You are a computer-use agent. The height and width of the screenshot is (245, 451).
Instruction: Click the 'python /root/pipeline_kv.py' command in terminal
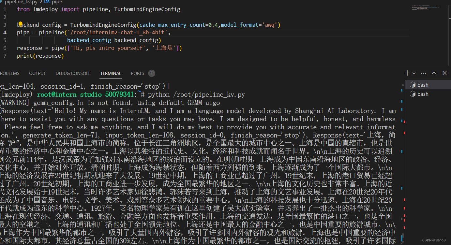tap(196, 95)
